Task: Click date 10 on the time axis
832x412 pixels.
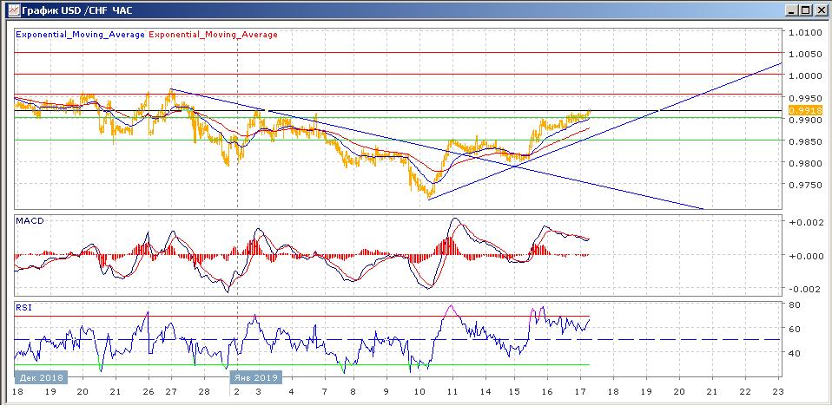Action: pos(420,391)
